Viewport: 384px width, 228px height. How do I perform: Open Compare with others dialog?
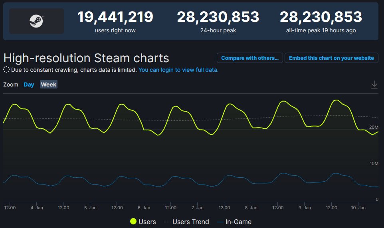250,58
